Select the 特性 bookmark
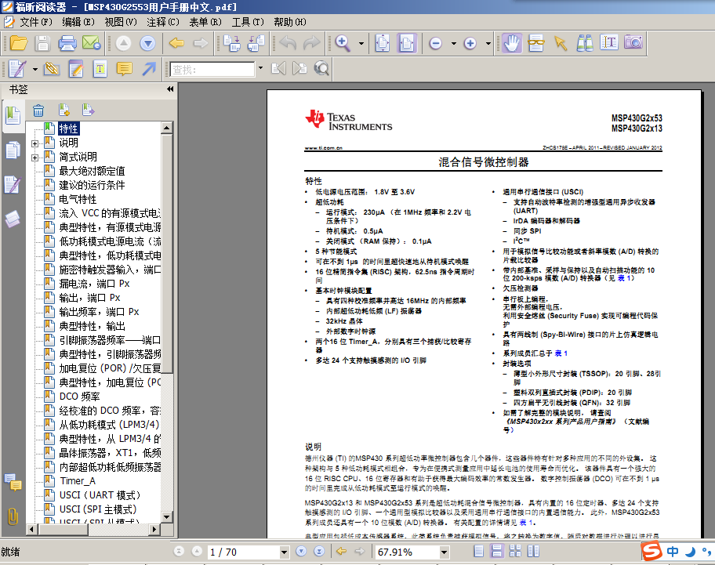The image size is (715, 565). click(x=68, y=129)
